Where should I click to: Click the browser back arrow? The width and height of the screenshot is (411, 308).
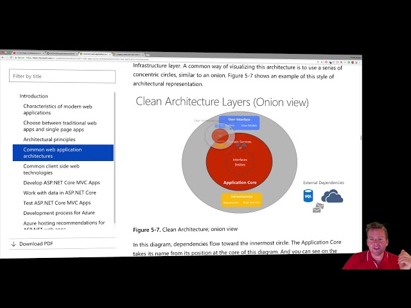[x=3, y=57]
